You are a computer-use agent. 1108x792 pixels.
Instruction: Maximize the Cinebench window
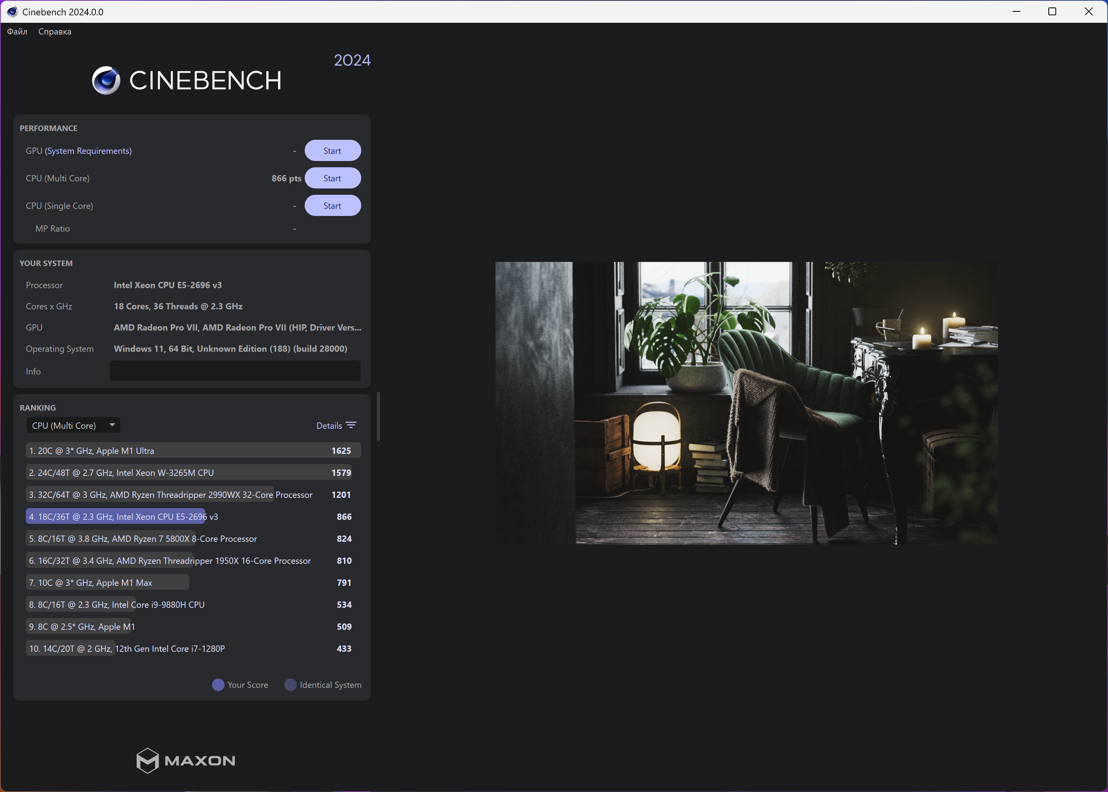[1052, 12]
